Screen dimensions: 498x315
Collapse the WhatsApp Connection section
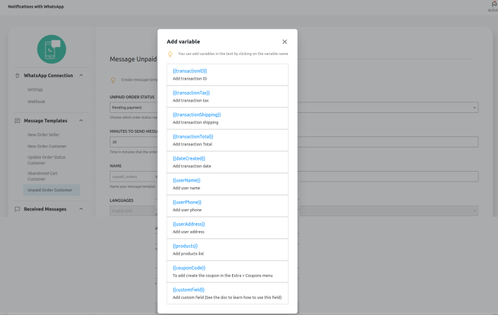tap(81, 76)
